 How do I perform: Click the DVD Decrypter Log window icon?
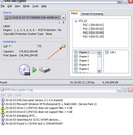point(2,90)
